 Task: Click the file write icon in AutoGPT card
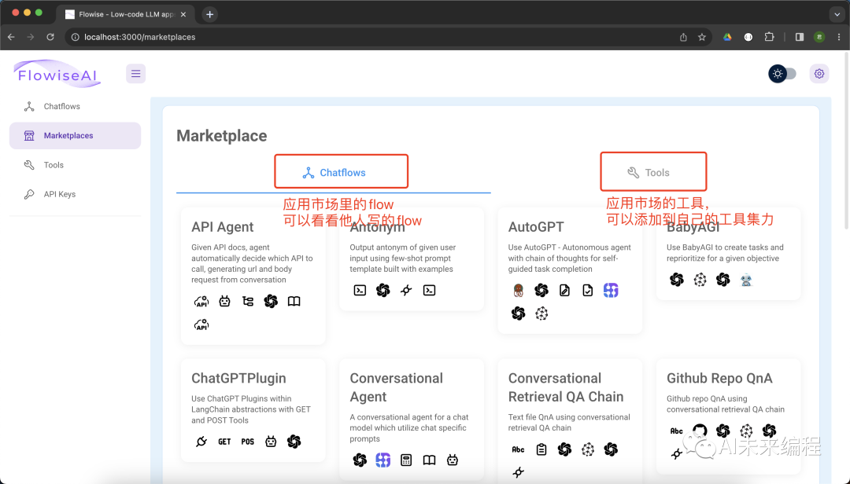564,290
